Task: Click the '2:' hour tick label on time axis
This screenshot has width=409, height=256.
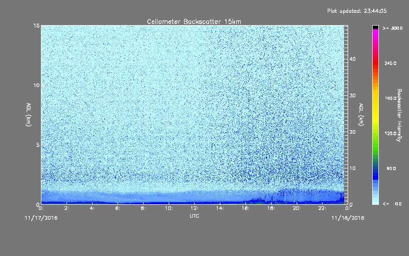Action: (x=66, y=208)
